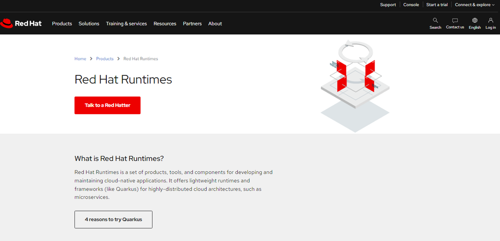The image size is (500, 241).
Task: Go to Home breadcrumb
Action: coord(80,58)
